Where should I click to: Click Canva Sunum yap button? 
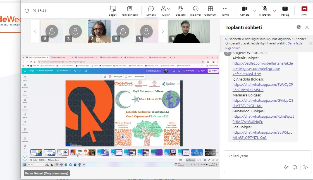189,71
